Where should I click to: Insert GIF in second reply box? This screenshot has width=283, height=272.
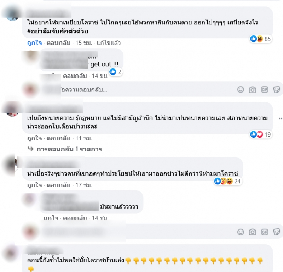click(265, 232)
